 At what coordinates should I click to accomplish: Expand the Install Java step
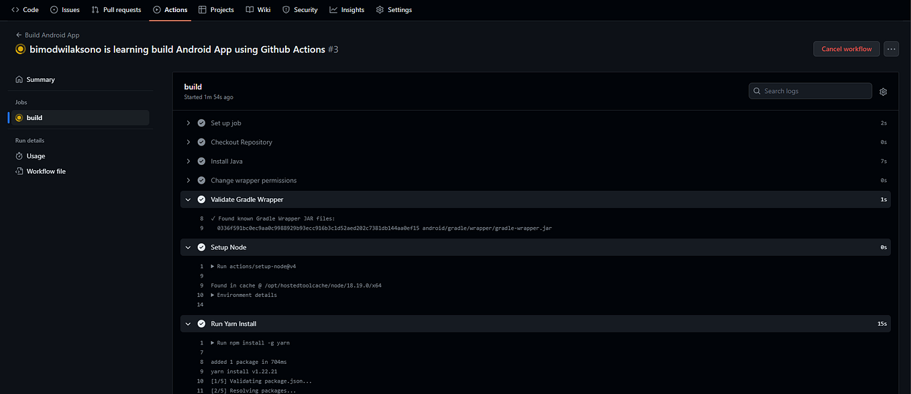tap(188, 161)
